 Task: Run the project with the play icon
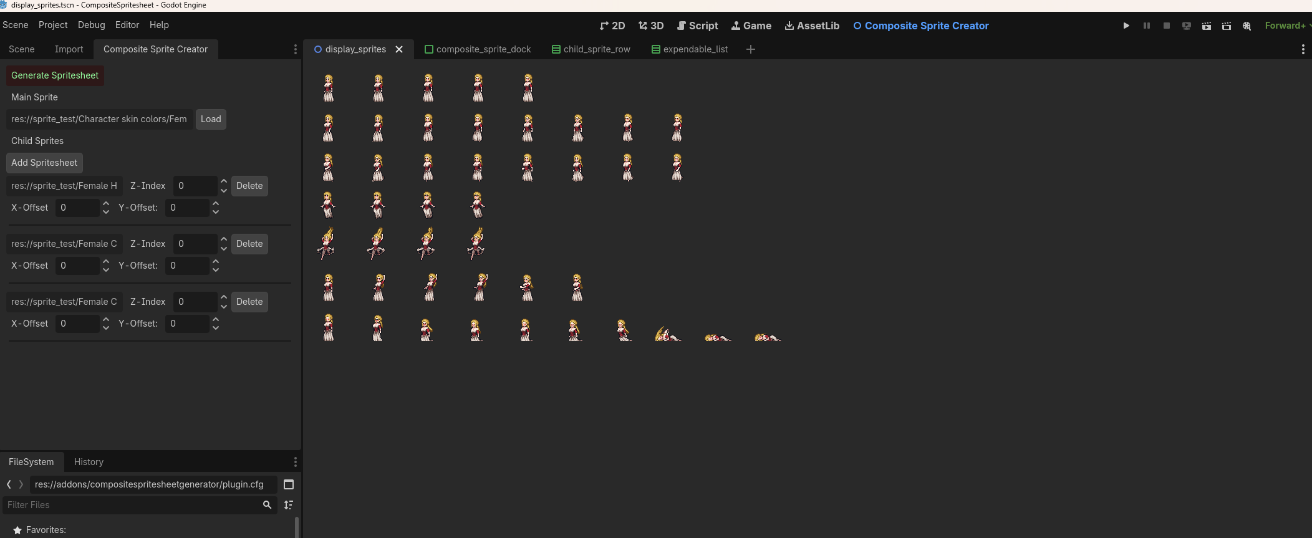click(x=1126, y=26)
